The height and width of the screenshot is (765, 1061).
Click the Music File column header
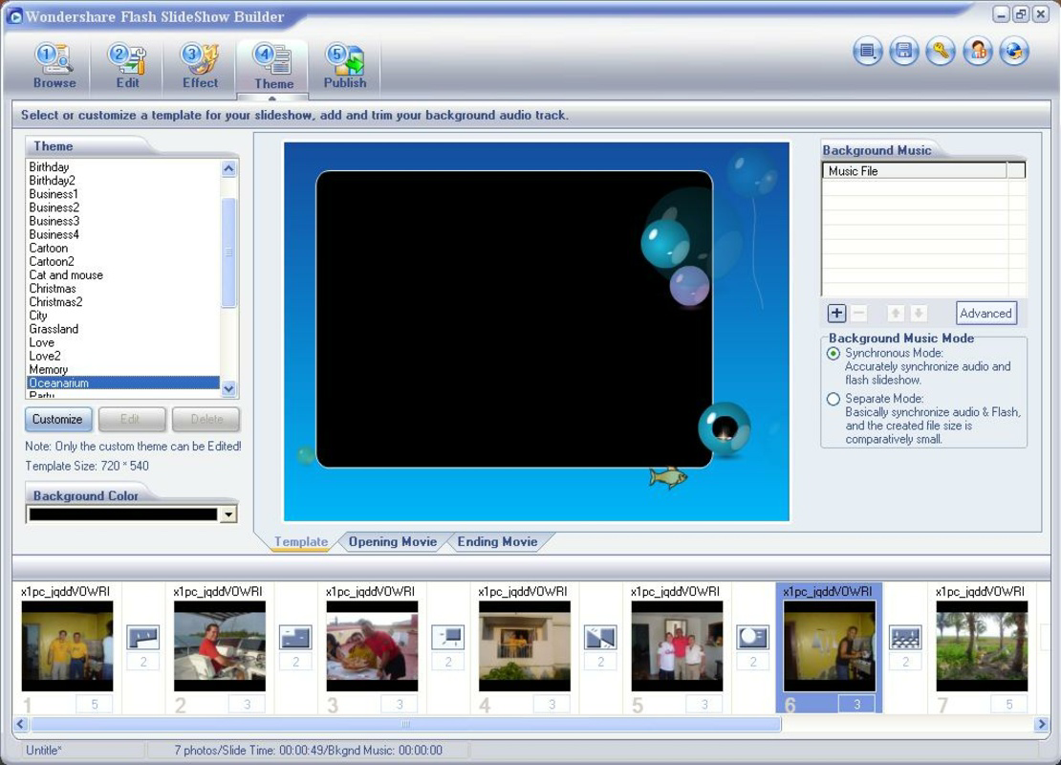click(x=914, y=170)
